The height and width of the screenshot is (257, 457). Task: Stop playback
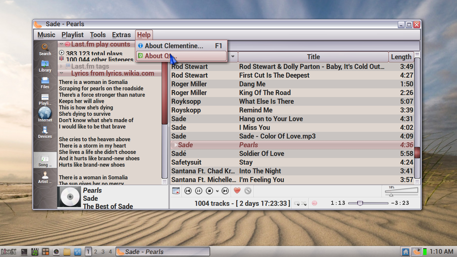[x=209, y=191]
